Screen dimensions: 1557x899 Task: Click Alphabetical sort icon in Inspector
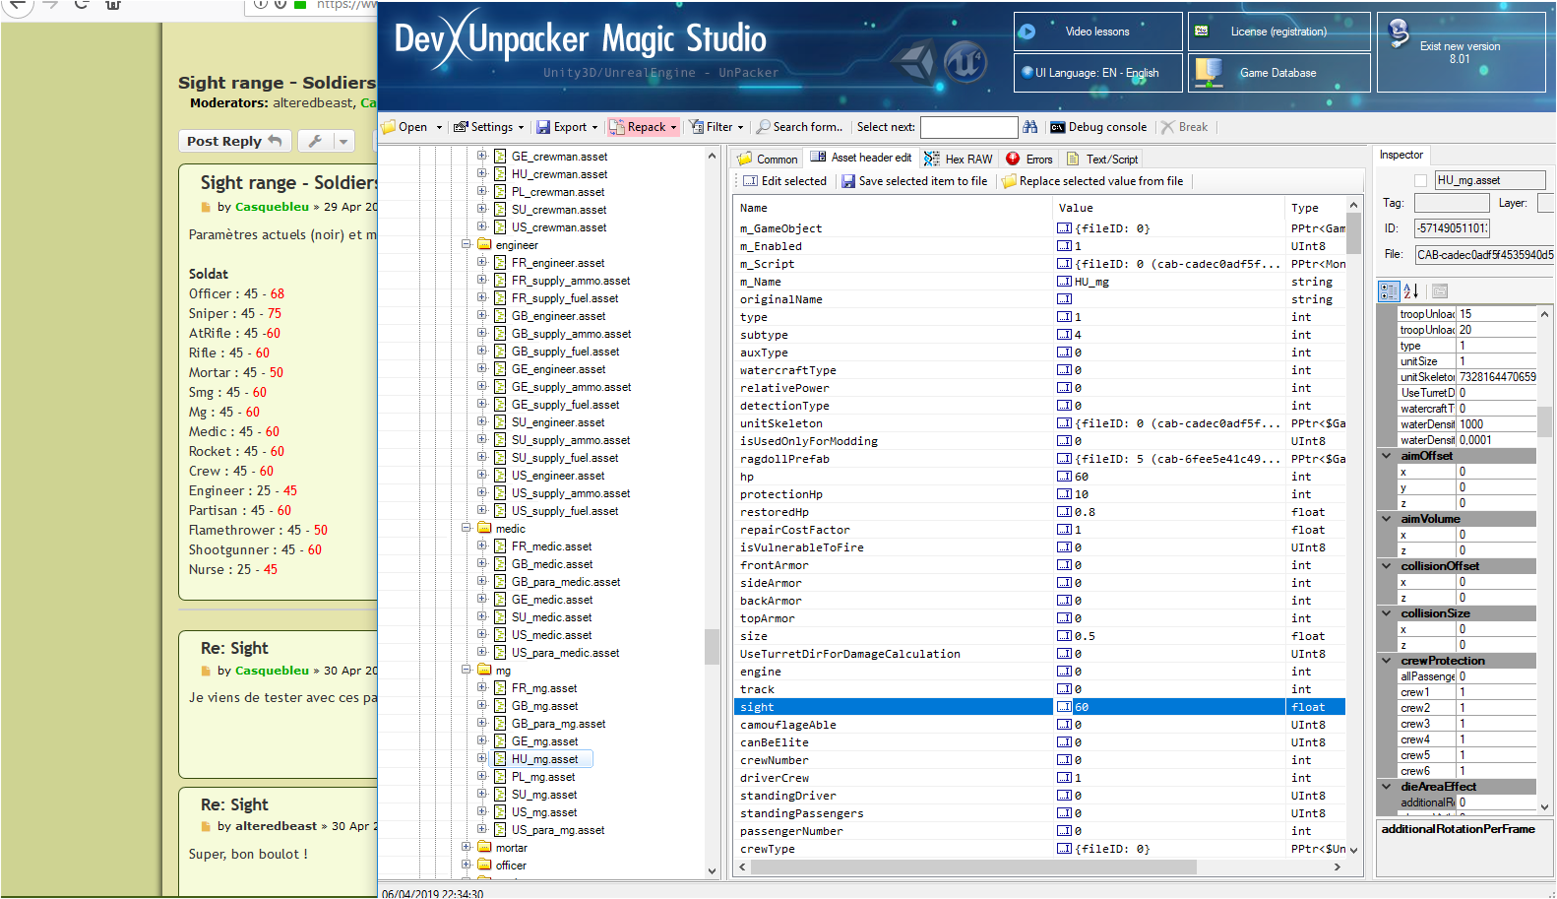(1410, 290)
